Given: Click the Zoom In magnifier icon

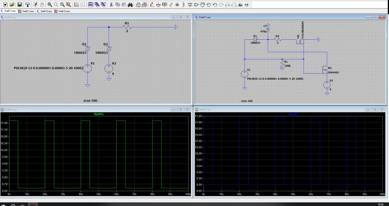Looking at the screenshot, I should click(50, 5).
